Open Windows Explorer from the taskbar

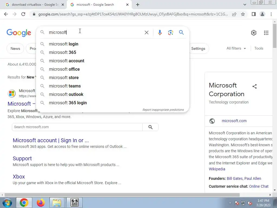57,203
